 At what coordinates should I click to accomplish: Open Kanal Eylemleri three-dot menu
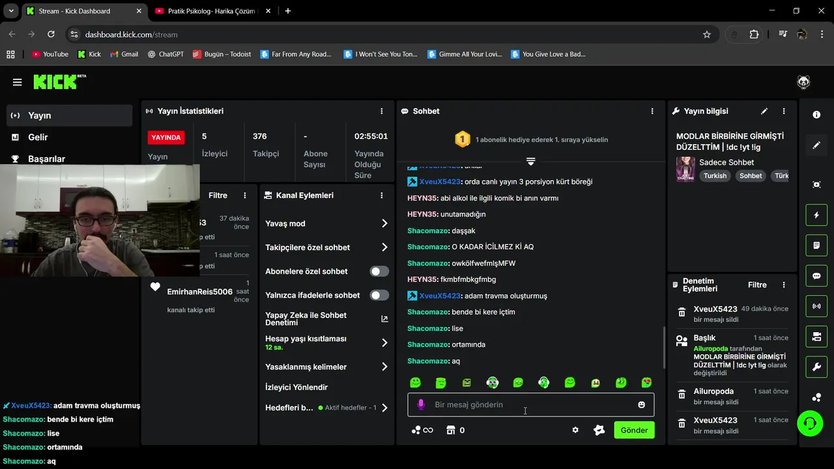[382, 195]
